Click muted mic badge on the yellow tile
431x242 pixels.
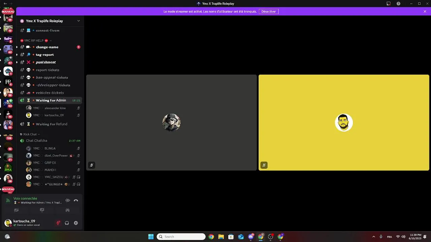pyautogui.click(x=264, y=165)
